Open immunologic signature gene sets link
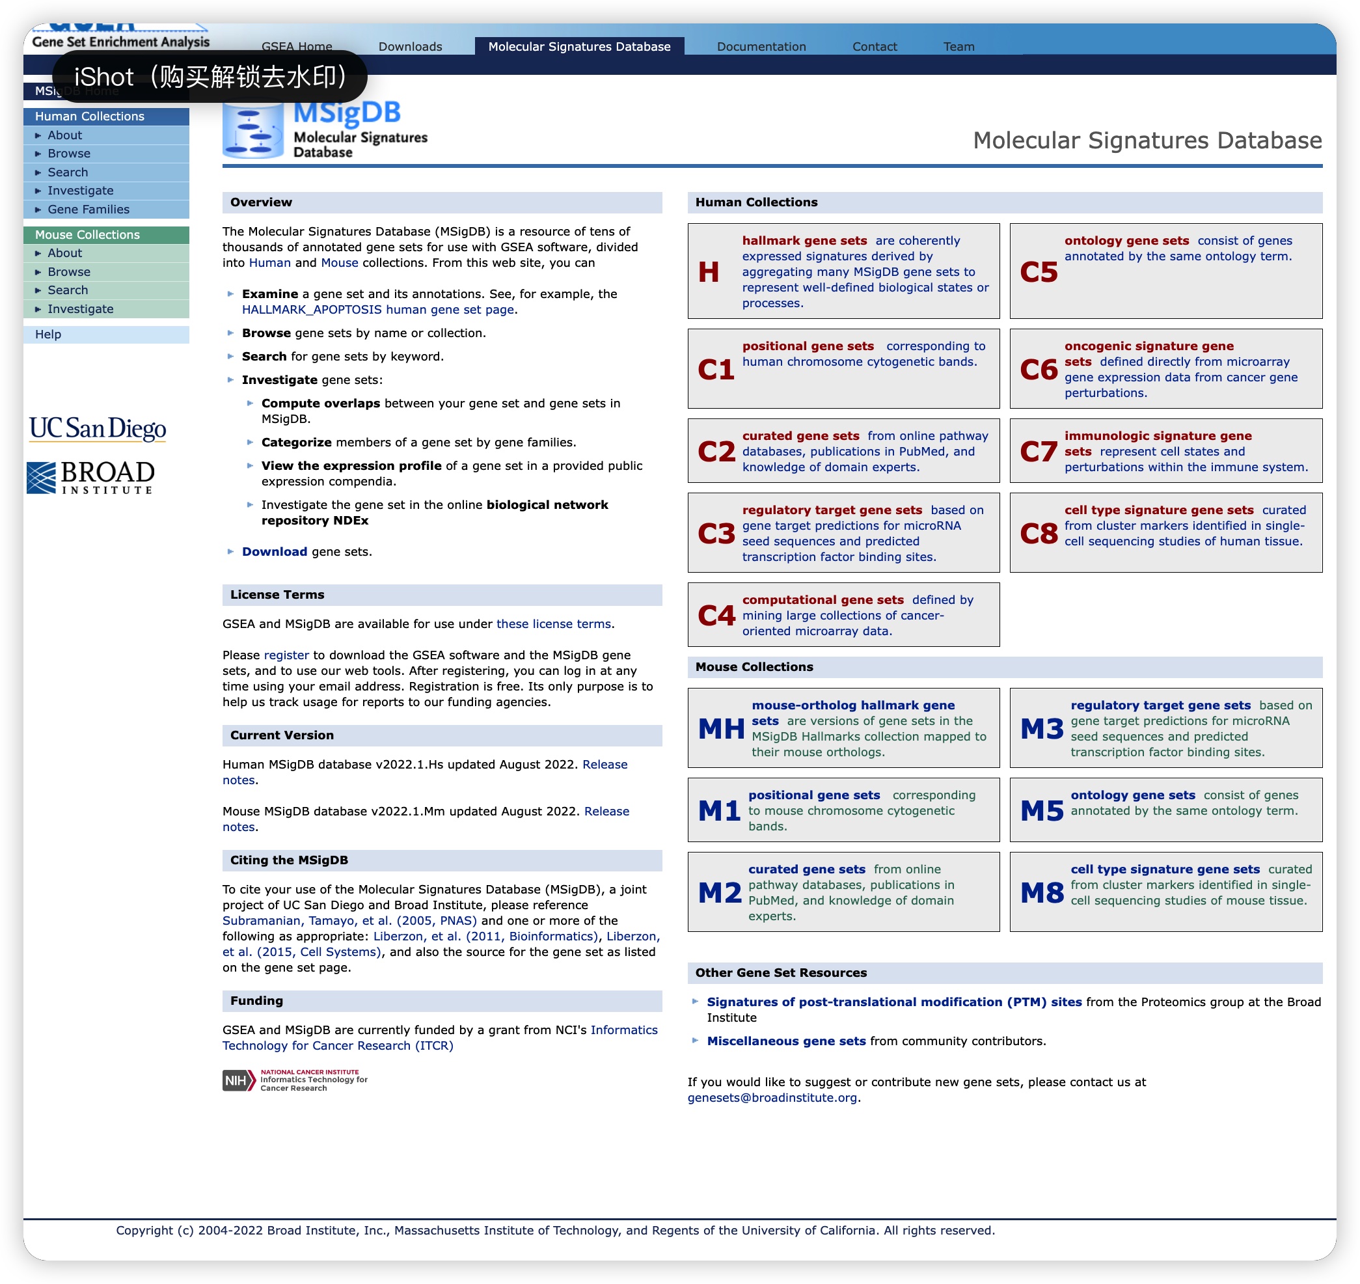Image resolution: width=1360 pixels, height=1284 pixels. click(x=1158, y=444)
